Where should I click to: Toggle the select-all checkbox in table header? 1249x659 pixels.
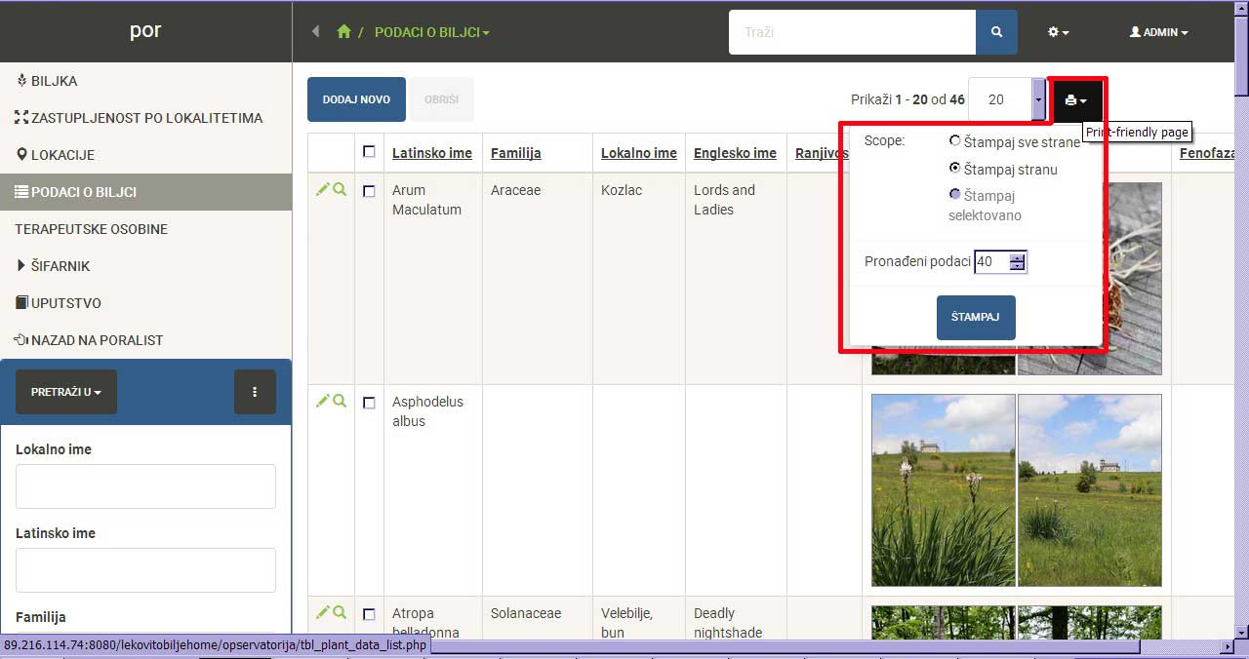tap(369, 152)
